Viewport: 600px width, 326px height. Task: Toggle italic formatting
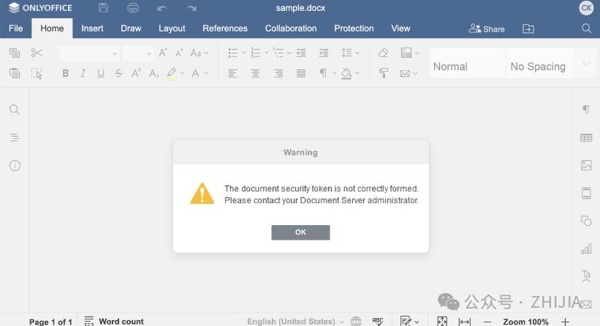(83, 73)
